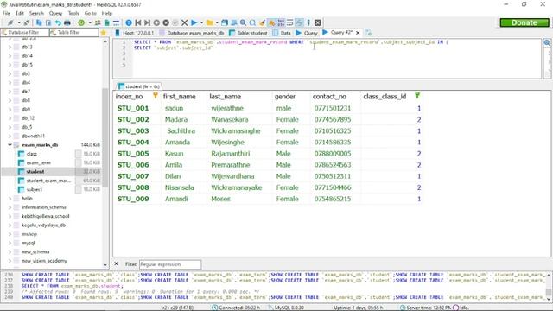This screenshot has width=553, height=311.
Task: Click the Copy toolbar icon
Action: (39, 22)
